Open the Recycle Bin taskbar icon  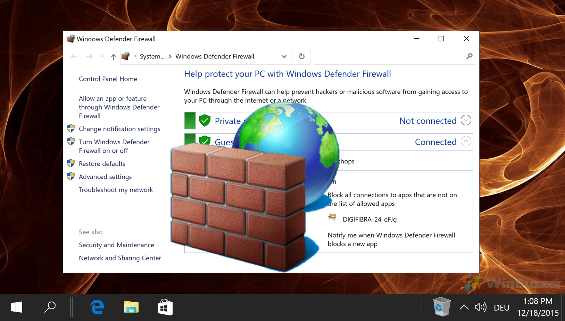click(441, 307)
